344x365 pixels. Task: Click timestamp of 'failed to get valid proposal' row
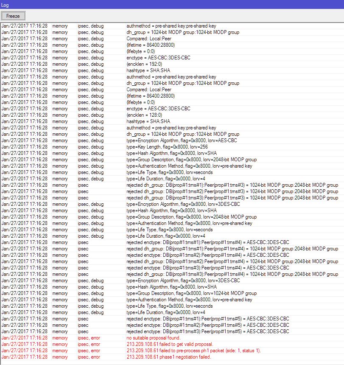[x=25, y=344]
